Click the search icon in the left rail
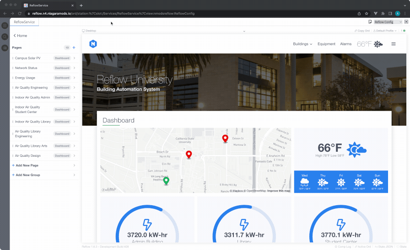This screenshot has height=250, width=410. point(5,37)
